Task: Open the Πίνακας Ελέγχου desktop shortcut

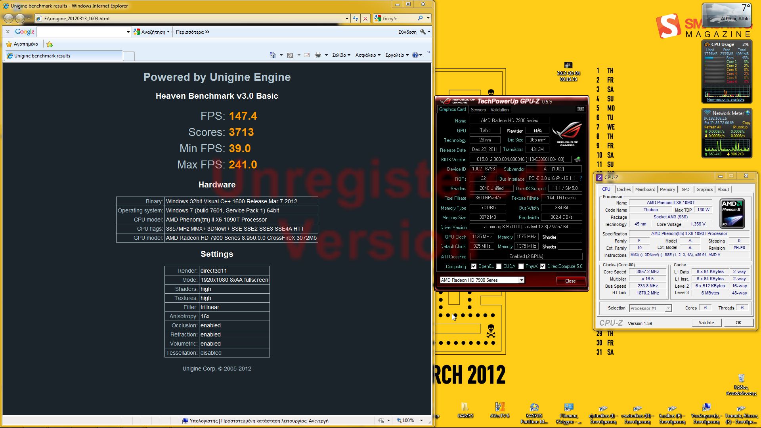Action: [568, 413]
